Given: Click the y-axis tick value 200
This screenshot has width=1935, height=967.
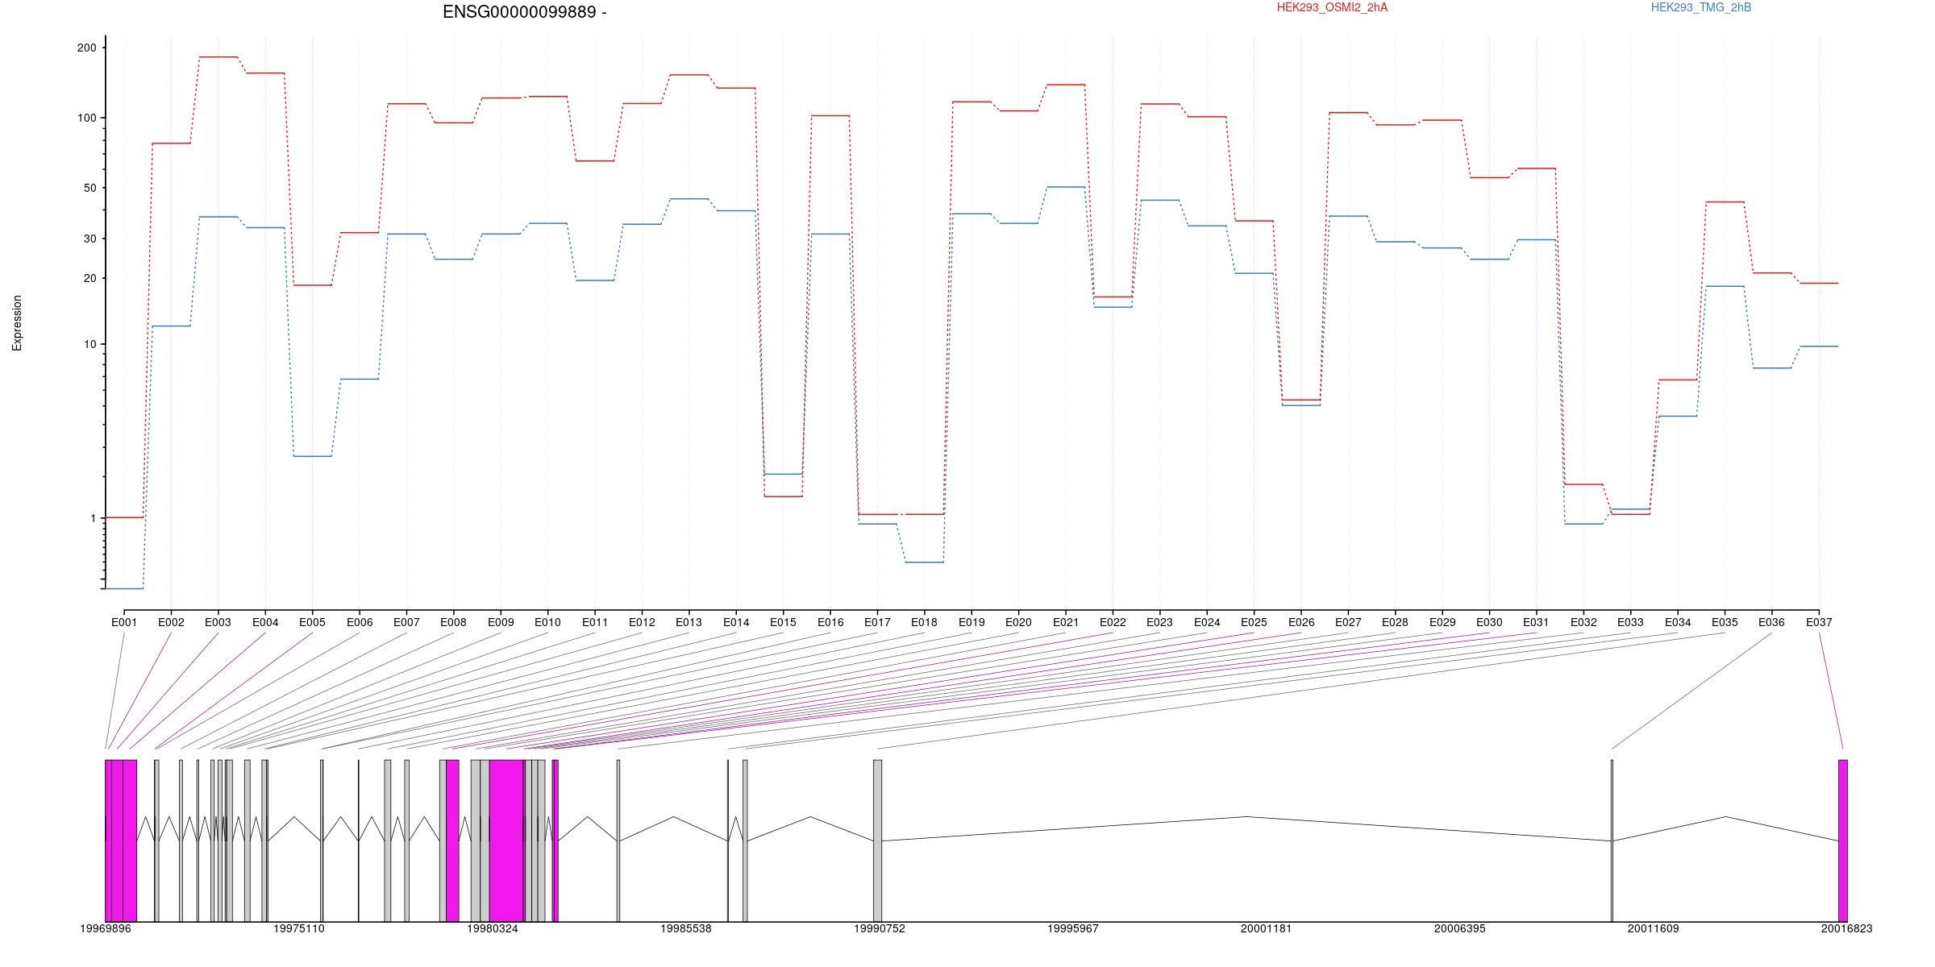Looking at the screenshot, I should (x=86, y=48).
